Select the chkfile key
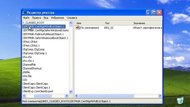 pyautogui.click(x=26, y=72)
